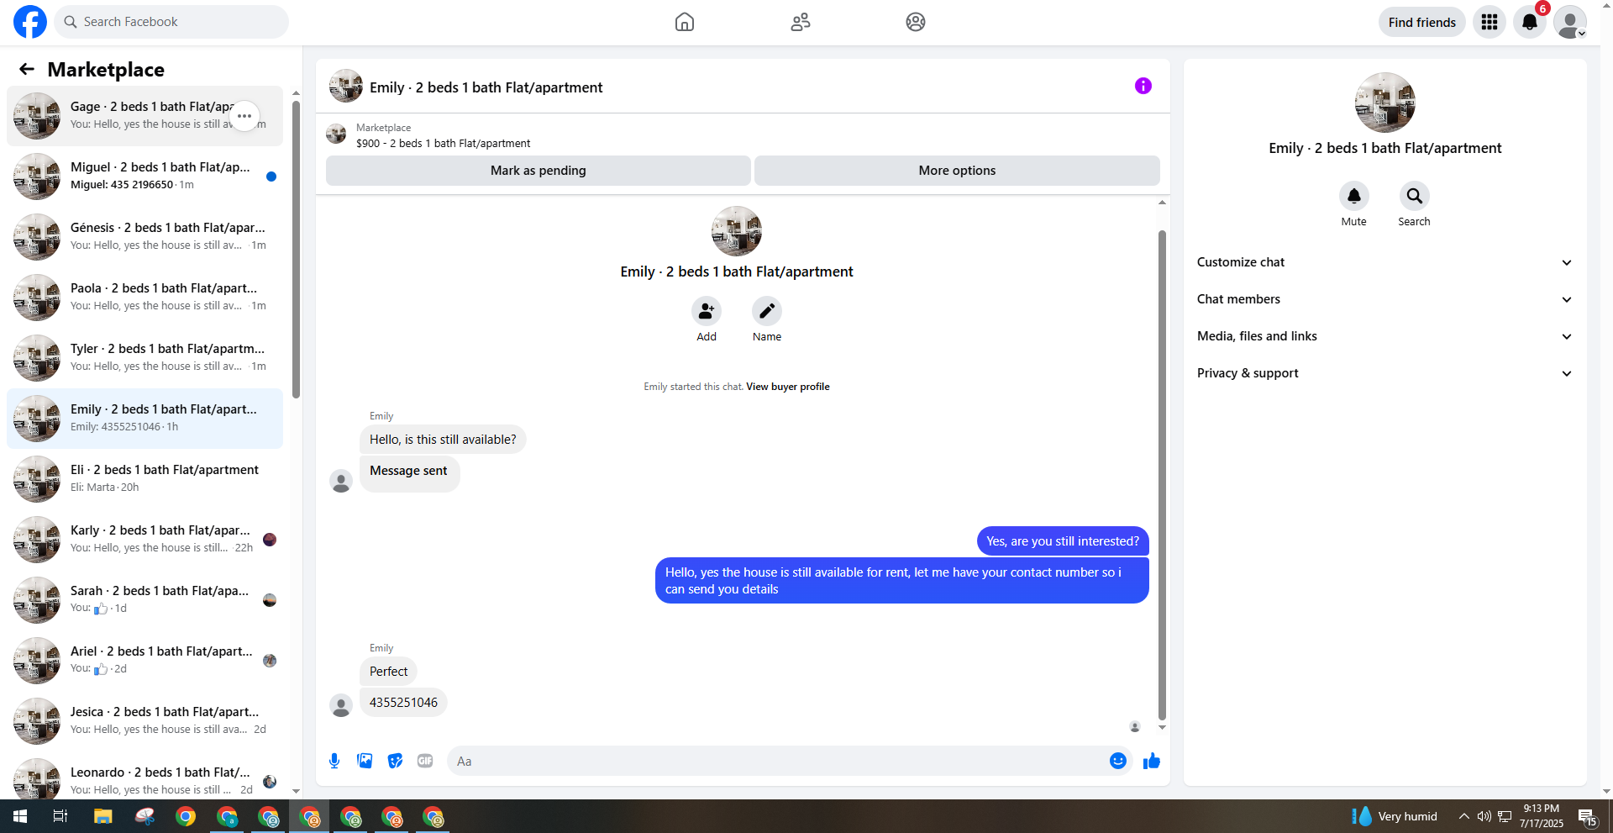The width and height of the screenshot is (1613, 833).
Task: Open Génesis's apartment conversation
Action: point(144,237)
